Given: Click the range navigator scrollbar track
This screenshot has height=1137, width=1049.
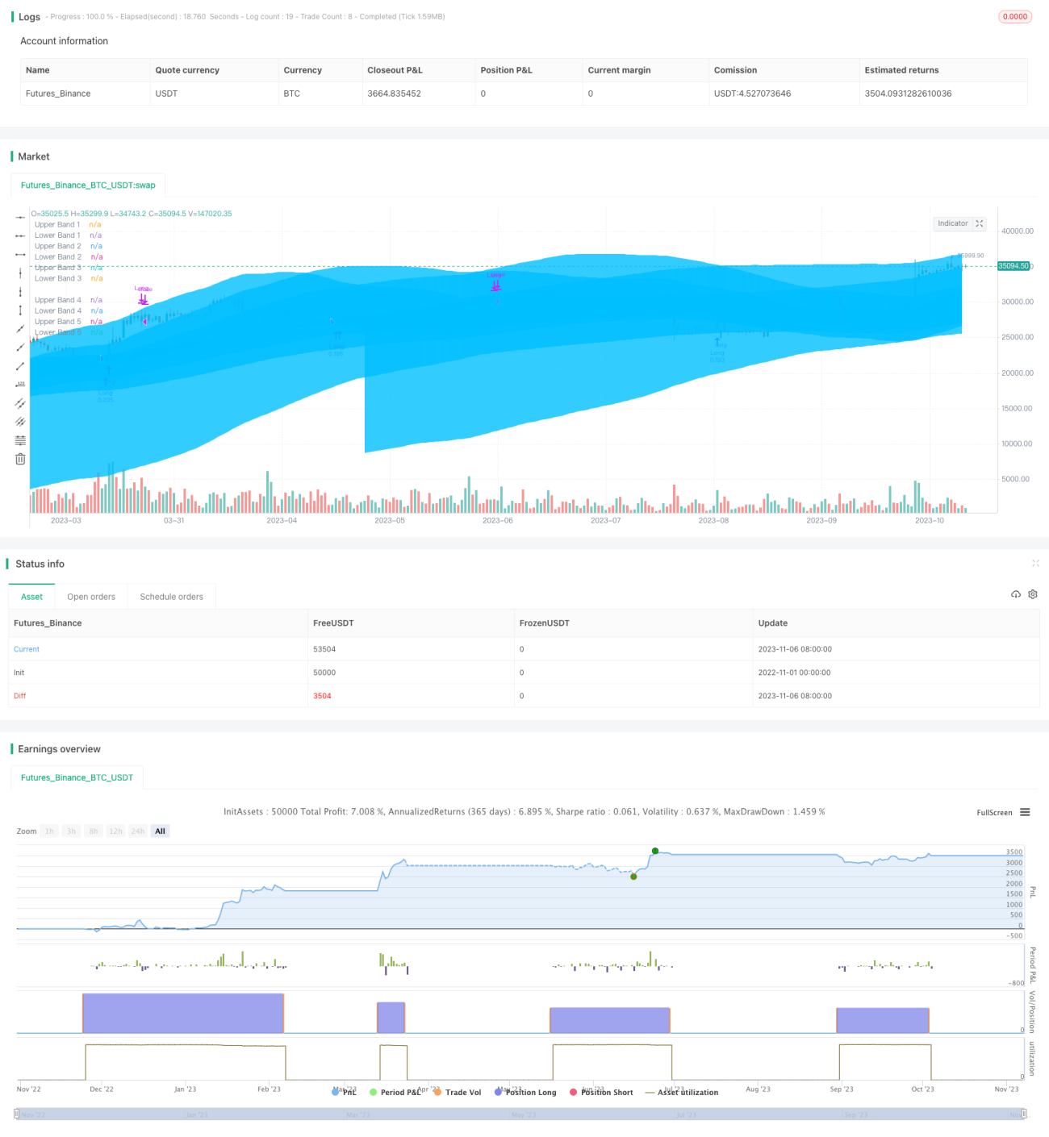Looking at the screenshot, I should click(521, 1114).
